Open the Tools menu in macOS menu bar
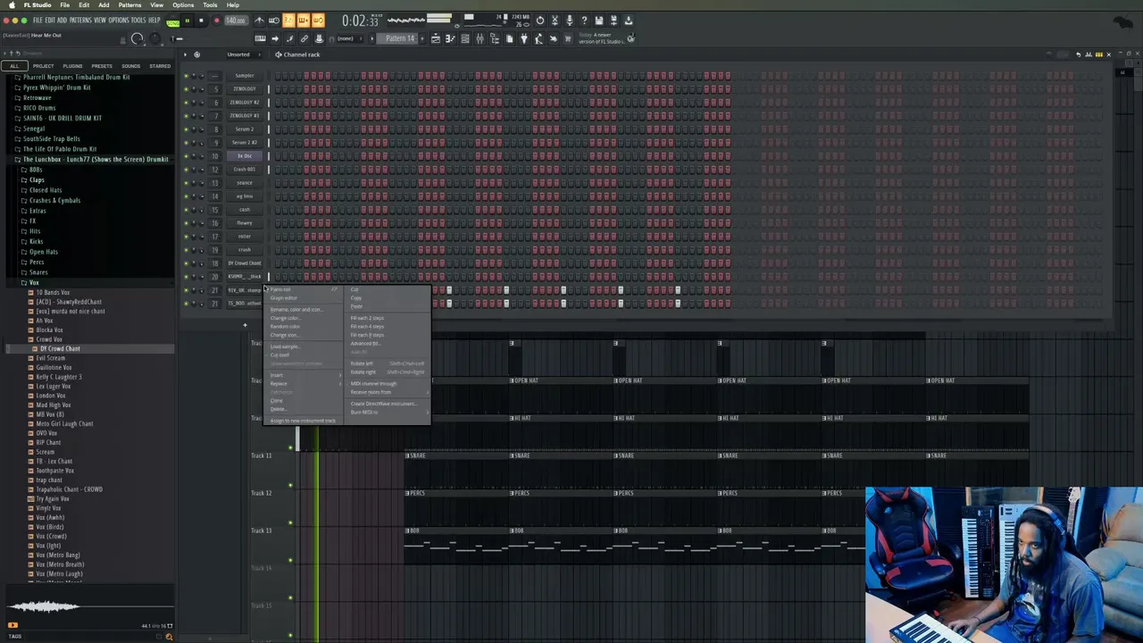Image resolution: width=1143 pixels, height=643 pixels. [x=210, y=5]
